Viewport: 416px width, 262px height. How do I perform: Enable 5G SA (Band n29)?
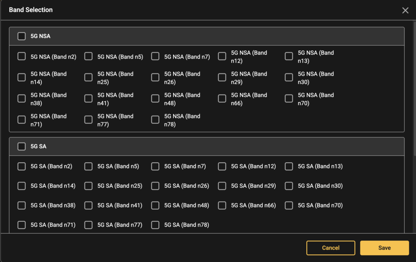point(222,186)
